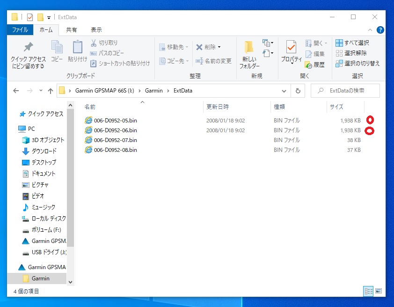The width and height of the screenshot is (394, 307).
Task: Select file 006-D0952-08.bin
Action: tap(115, 150)
